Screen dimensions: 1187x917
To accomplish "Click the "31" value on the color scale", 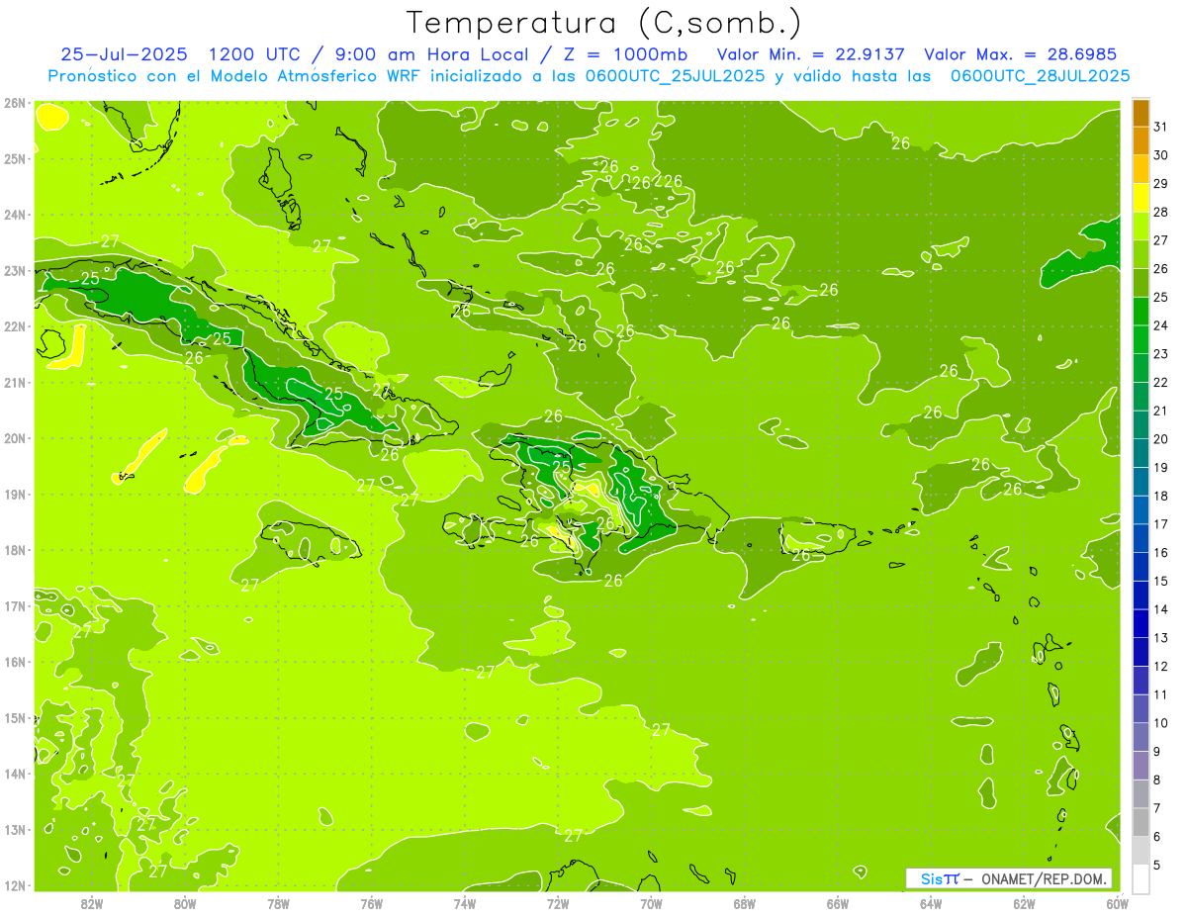I will (x=1160, y=127).
